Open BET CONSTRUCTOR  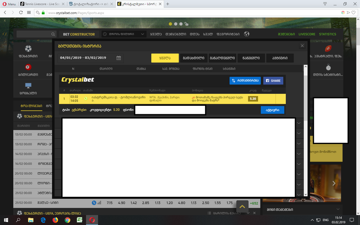click(79, 34)
